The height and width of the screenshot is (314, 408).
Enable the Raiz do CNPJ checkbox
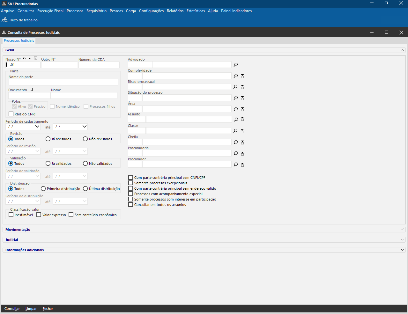coord(11,114)
